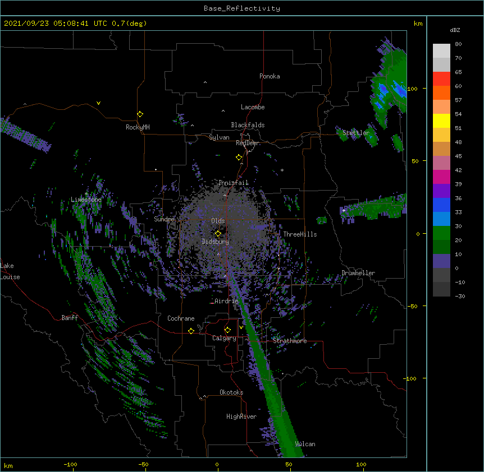Click the timestamp 2021/09/23 05:08:41 UTC

56,24
